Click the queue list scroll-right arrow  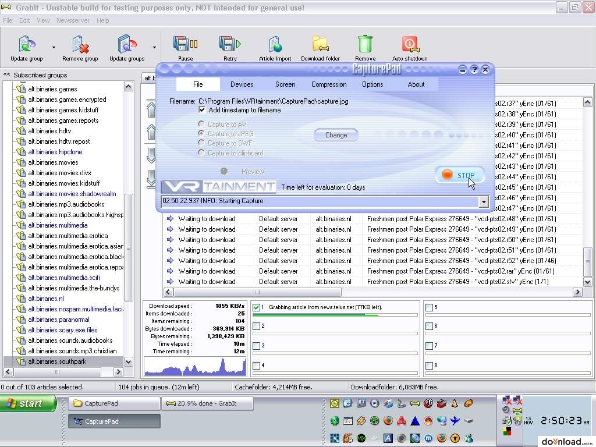click(577, 292)
